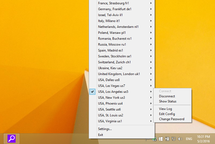Select USA, Seattle us6 server entry

pyautogui.click(x=122, y=109)
